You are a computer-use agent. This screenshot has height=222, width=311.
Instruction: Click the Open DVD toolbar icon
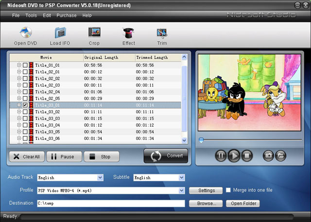tap(25, 34)
